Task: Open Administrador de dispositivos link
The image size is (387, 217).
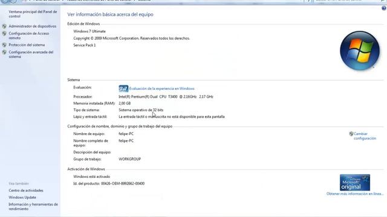Action: coord(32,26)
